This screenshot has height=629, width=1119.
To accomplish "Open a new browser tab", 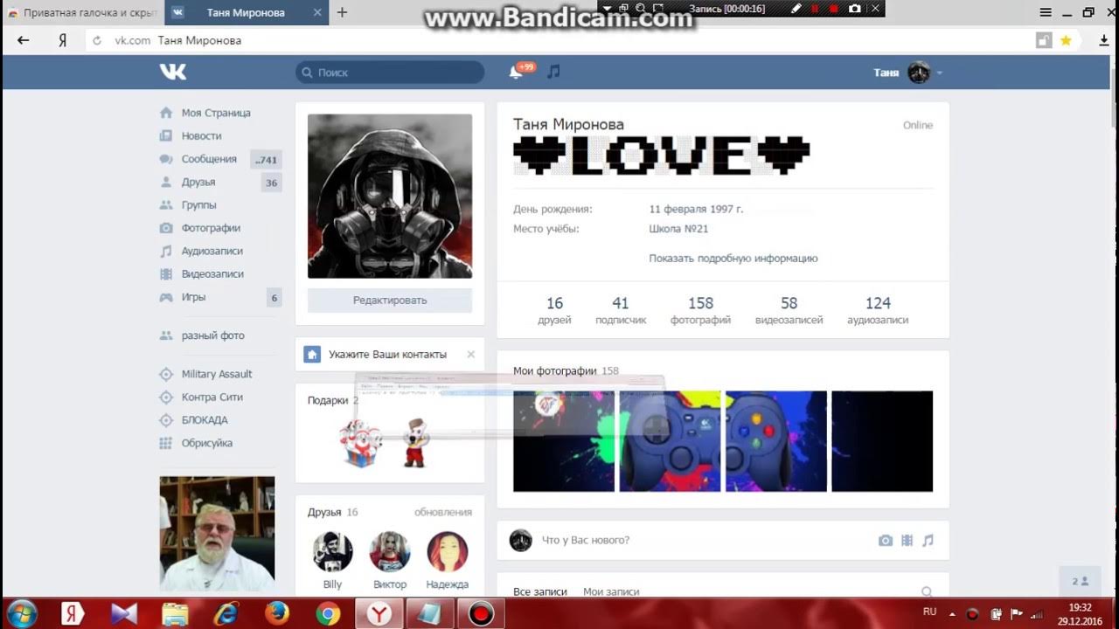I will [x=342, y=12].
